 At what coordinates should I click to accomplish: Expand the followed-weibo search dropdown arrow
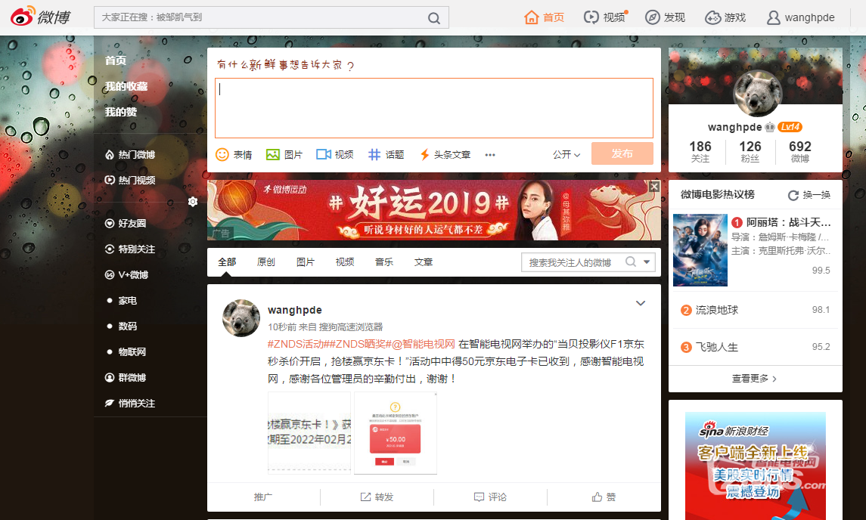[x=647, y=262]
